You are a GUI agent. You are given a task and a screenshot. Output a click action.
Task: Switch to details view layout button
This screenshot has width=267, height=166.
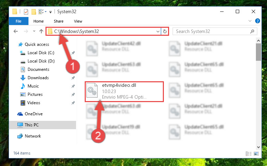point(249,153)
